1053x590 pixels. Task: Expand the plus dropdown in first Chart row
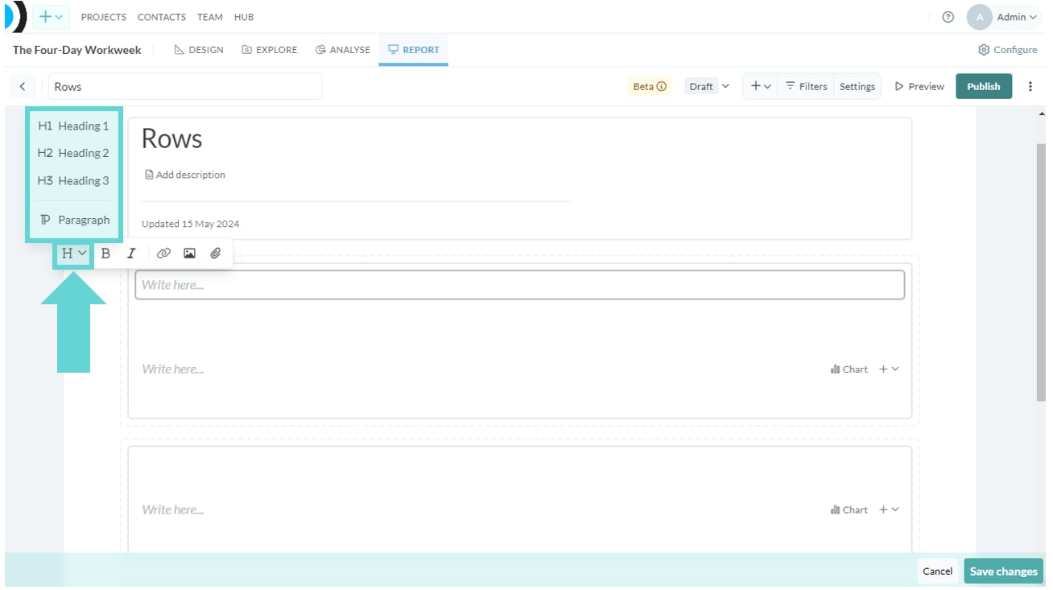pos(889,369)
